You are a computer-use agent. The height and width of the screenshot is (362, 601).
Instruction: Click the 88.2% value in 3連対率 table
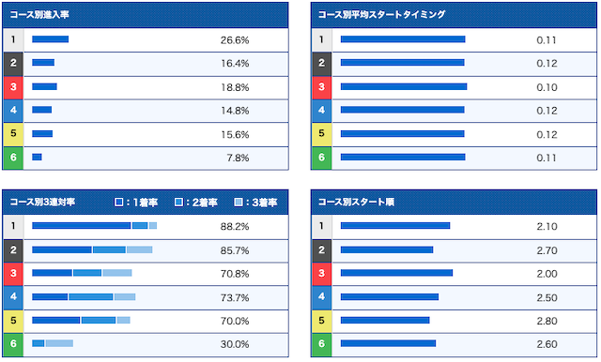pos(235,227)
